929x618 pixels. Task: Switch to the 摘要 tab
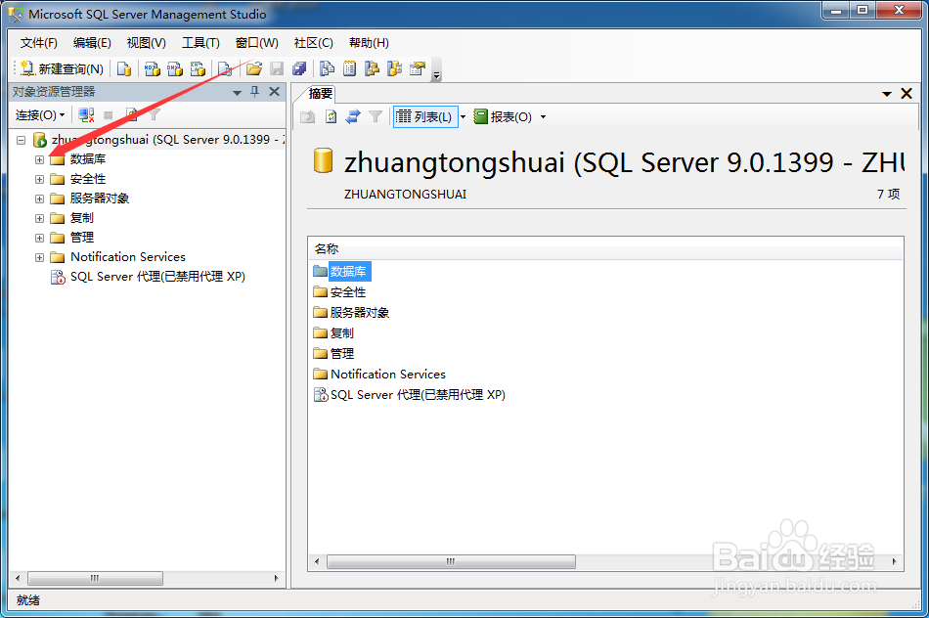point(321,94)
